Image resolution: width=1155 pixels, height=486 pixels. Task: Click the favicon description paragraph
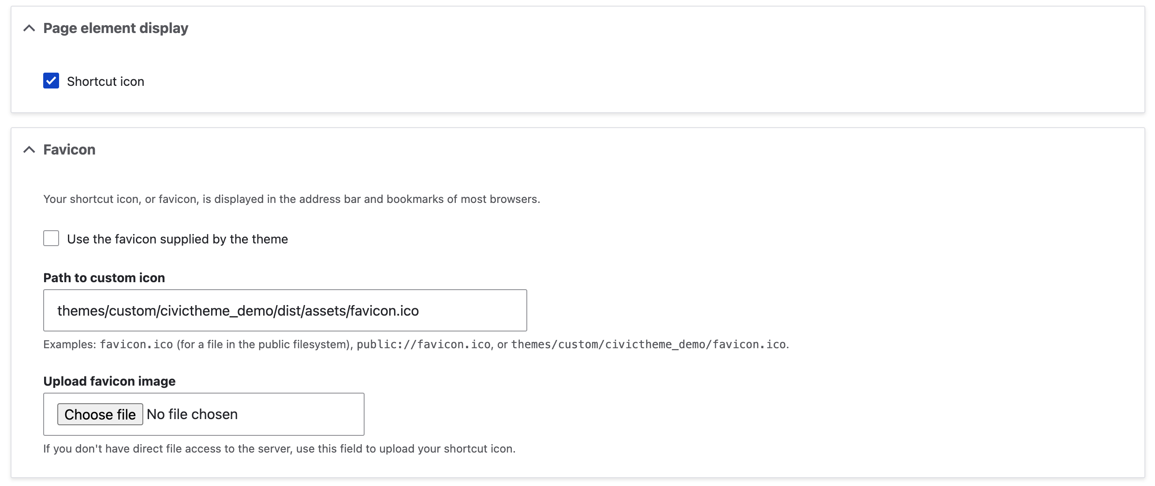[x=291, y=199]
